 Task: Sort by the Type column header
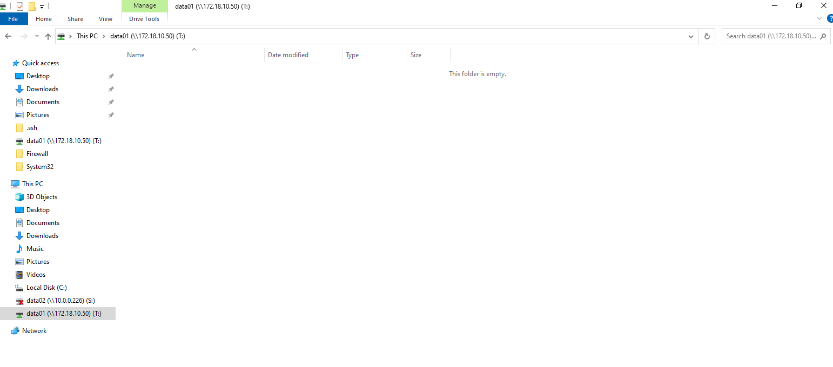tap(374, 55)
